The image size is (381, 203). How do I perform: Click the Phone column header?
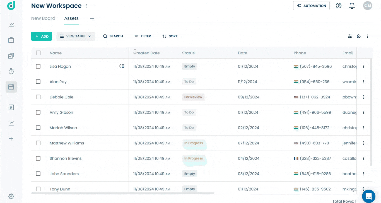300,53
